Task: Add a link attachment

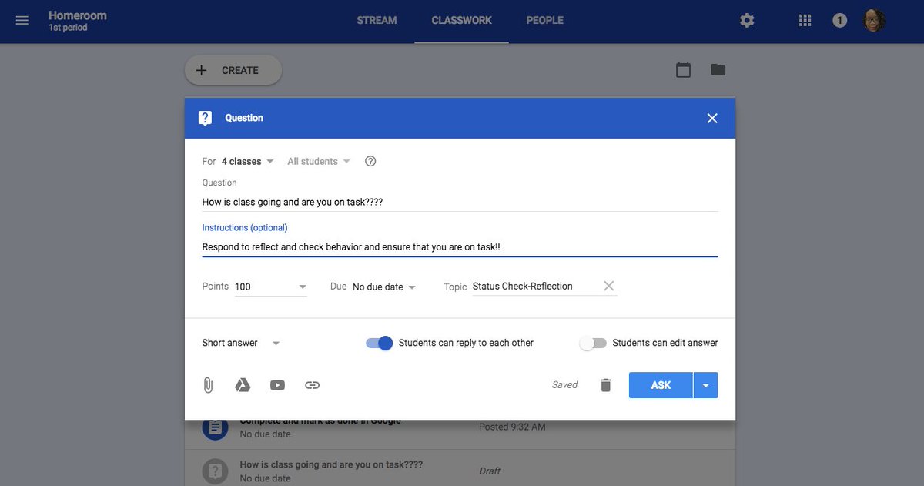Action: (312, 385)
